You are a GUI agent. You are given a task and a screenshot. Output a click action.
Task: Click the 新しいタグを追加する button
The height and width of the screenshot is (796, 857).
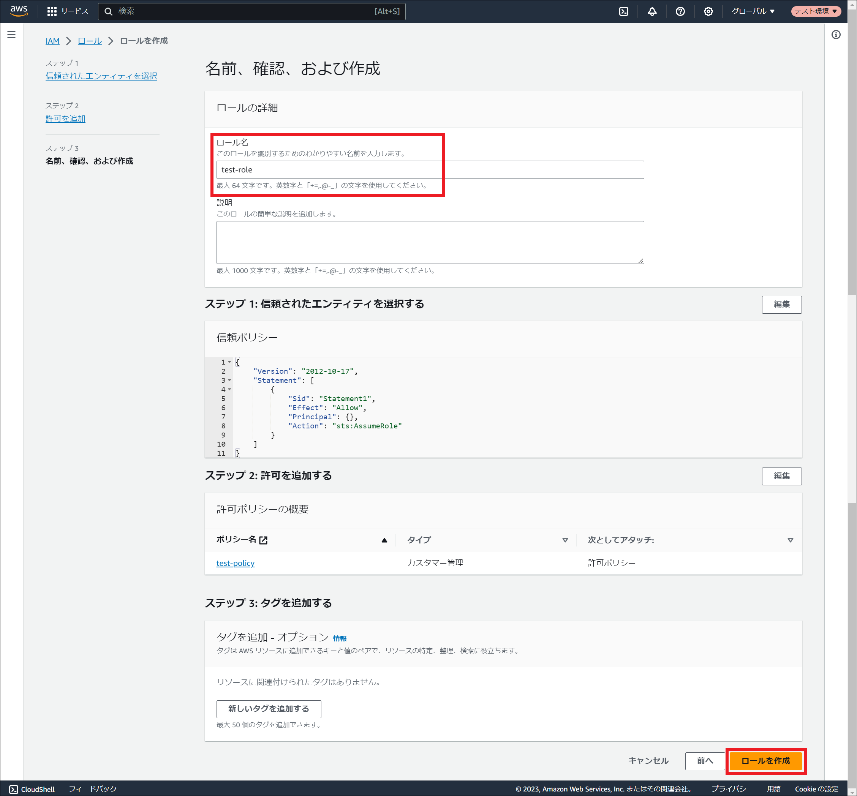coord(269,709)
